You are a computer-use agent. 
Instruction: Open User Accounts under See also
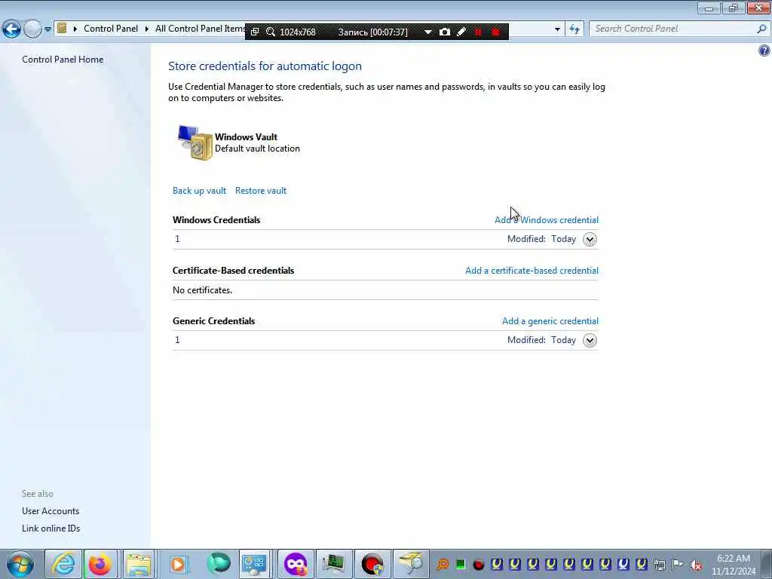coord(51,511)
